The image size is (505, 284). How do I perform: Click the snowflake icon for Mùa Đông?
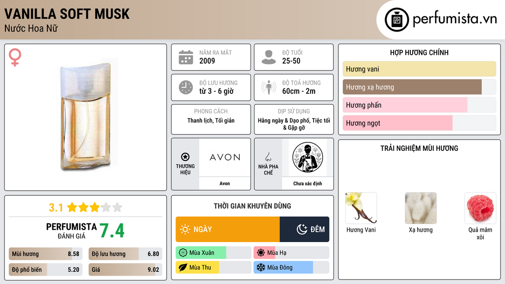pyautogui.click(x=261, y=267)
